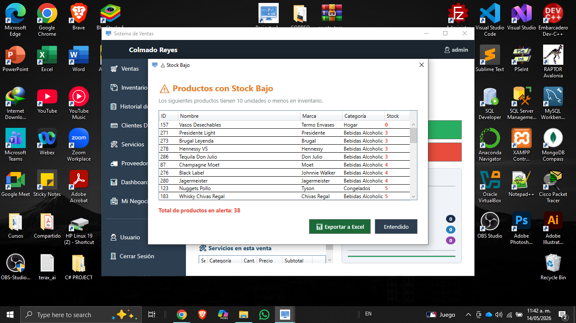This screenshot has height=323, width=576.
Task: Click the stock table scrollbar up arrow
Action: point(413,124)
